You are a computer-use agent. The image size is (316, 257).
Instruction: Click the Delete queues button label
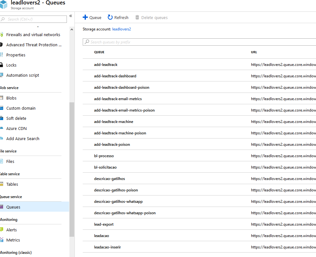pyautogui.click(x=154, y=17)
